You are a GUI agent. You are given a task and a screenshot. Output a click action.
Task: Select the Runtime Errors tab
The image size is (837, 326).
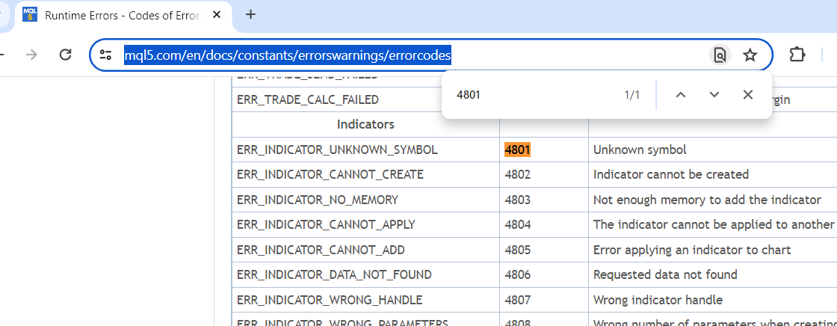tap(123, 16)
